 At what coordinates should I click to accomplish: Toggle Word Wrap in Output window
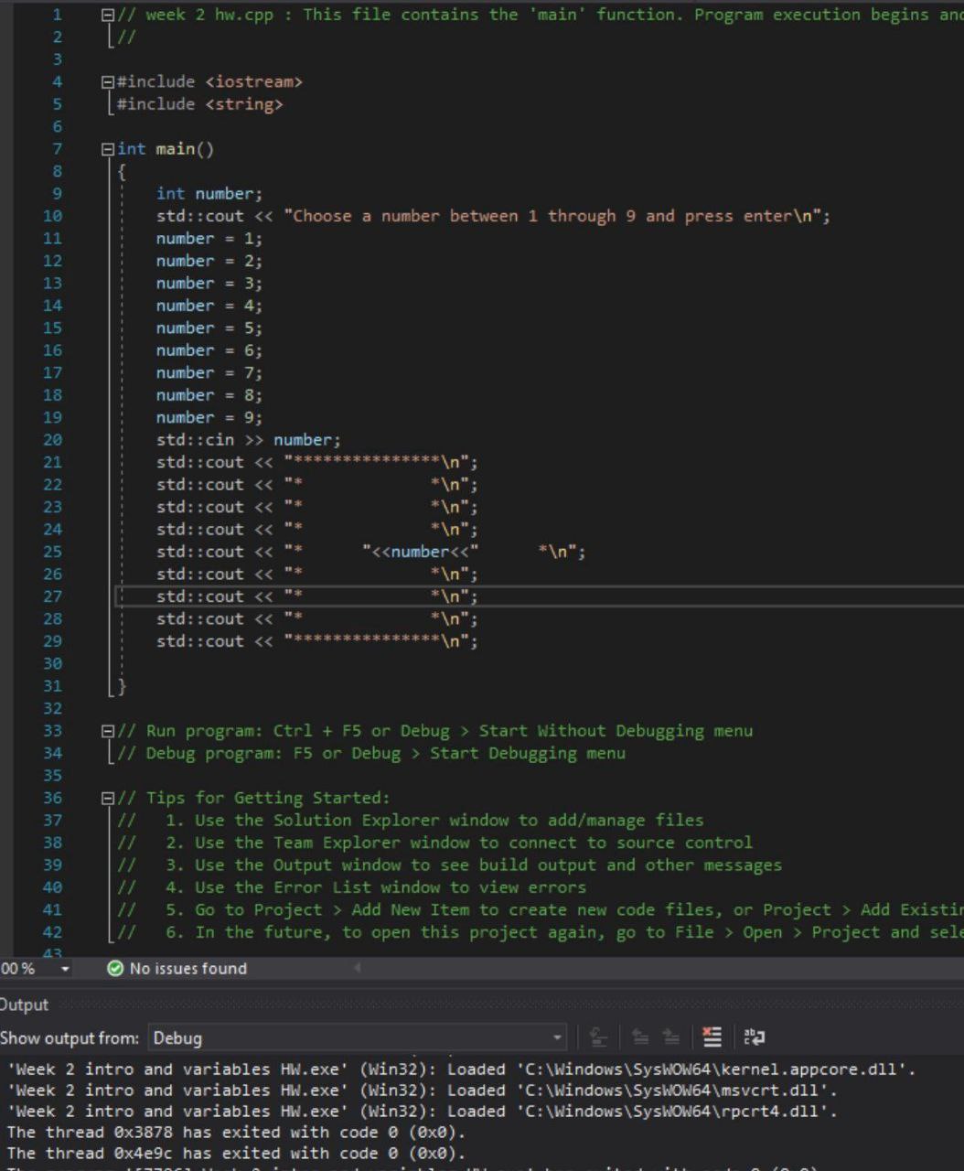[755, 1037]
